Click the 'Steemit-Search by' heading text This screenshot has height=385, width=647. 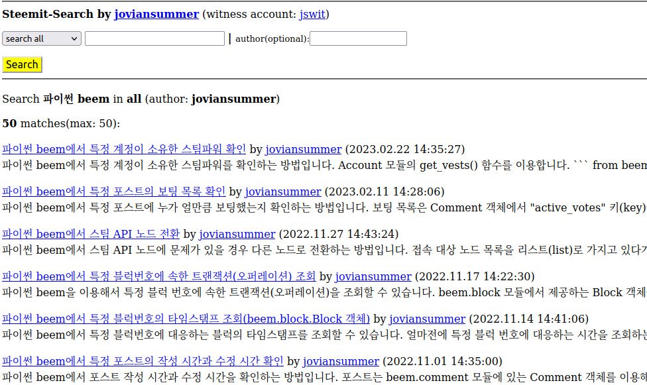pyautogui.click(x=56, y=14)
